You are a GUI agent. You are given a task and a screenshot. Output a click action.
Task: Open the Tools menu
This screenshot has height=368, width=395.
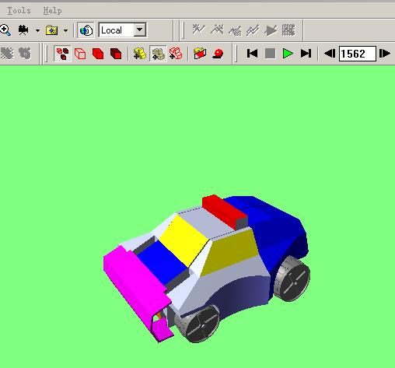tap(19, 11)
